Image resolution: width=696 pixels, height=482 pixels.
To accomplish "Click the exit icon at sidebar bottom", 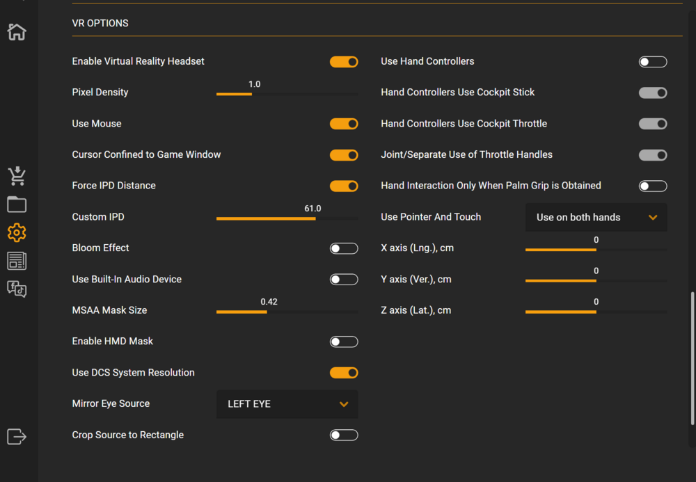I will tap(17, 437).
